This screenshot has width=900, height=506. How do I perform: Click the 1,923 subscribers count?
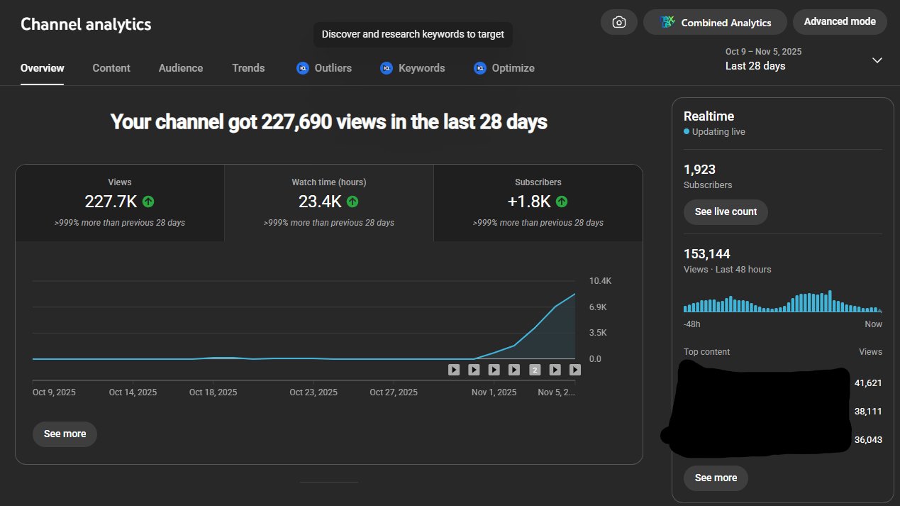[x=699, y=170]
